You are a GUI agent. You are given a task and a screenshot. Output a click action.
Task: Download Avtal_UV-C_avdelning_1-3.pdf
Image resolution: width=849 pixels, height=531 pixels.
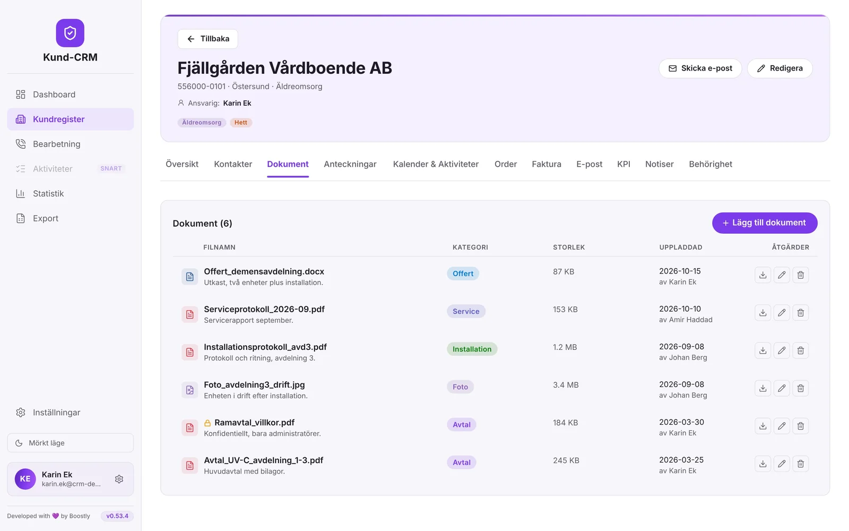pyautogui.click(x=763, y=464)
